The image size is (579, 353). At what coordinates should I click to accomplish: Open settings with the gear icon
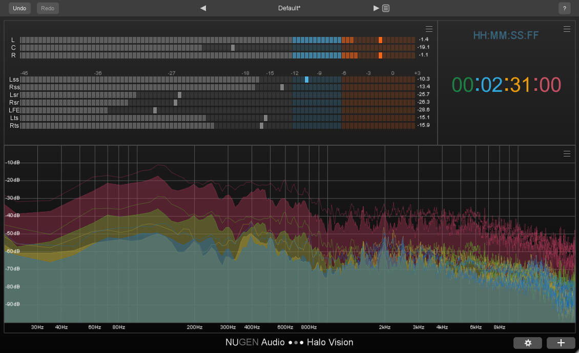point(528,343)
